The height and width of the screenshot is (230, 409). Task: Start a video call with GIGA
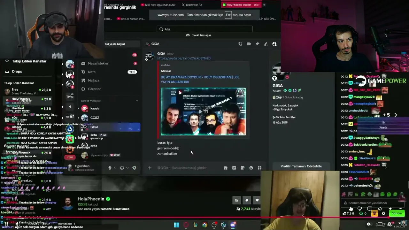[249, 44]
